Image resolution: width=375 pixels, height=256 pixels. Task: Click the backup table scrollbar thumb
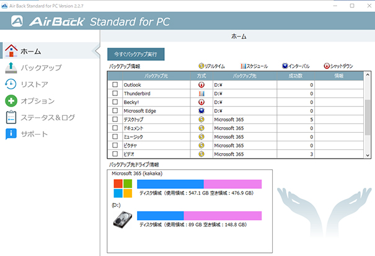(368, 117)
